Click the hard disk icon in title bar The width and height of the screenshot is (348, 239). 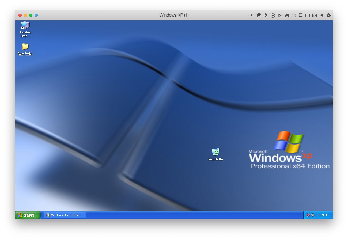click(301, 16)
